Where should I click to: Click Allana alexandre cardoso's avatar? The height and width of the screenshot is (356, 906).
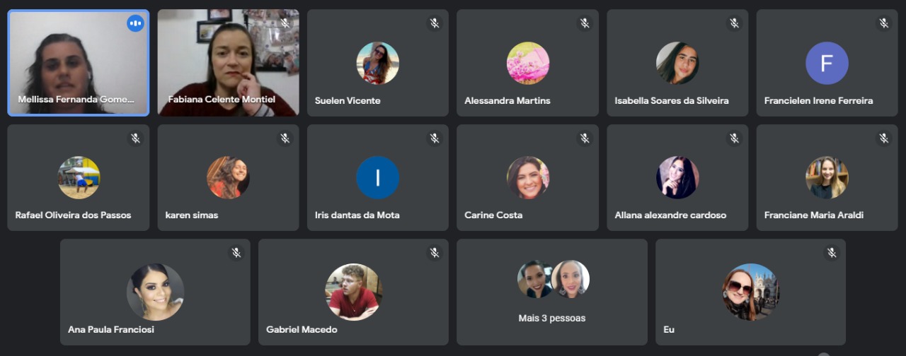677,177
